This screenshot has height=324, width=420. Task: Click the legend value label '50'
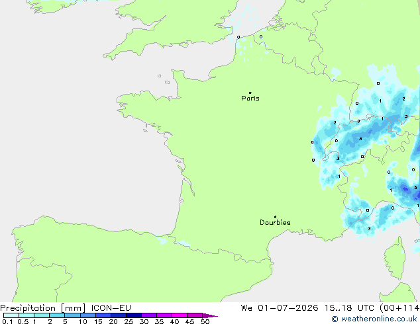click(x=205, y=321)
